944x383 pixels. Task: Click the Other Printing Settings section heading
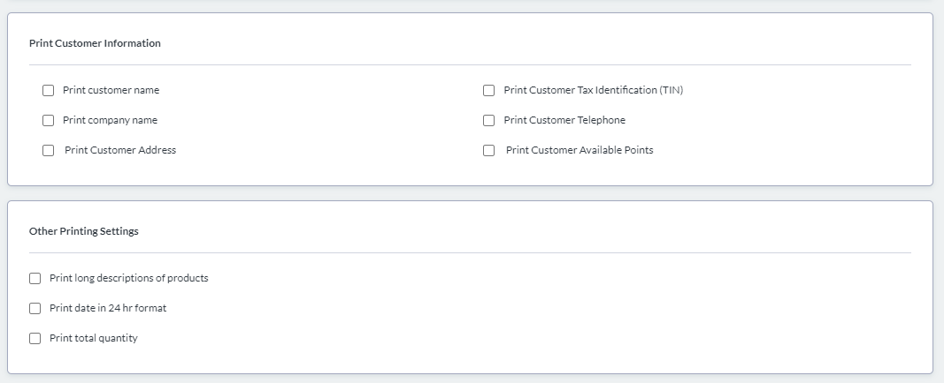[x=84, y=231]
